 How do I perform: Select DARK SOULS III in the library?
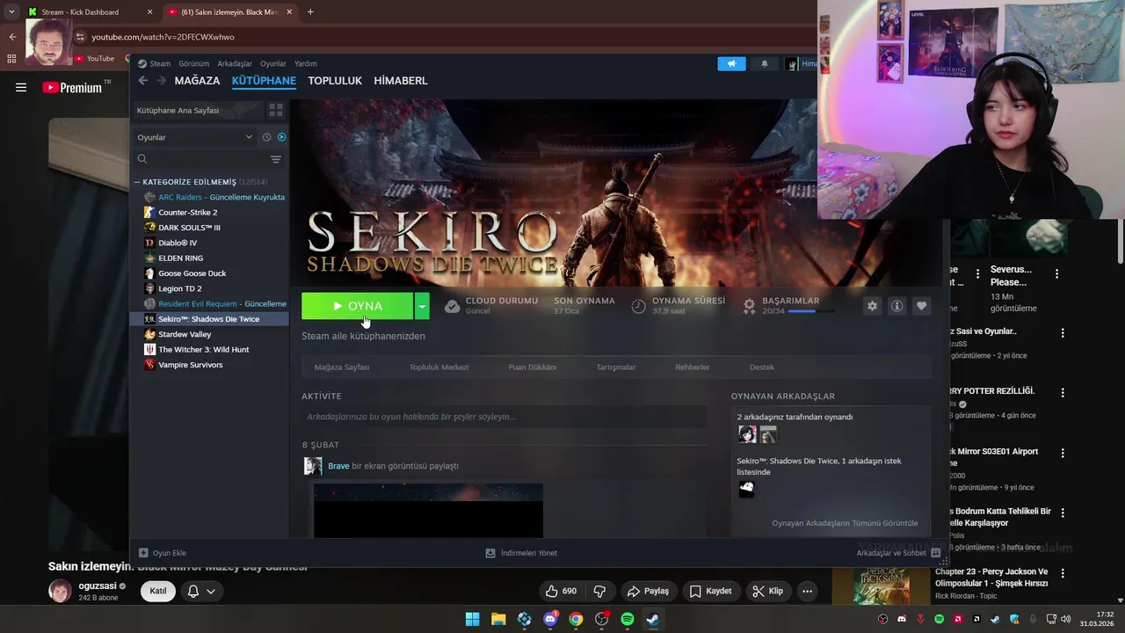click(189, 228)
